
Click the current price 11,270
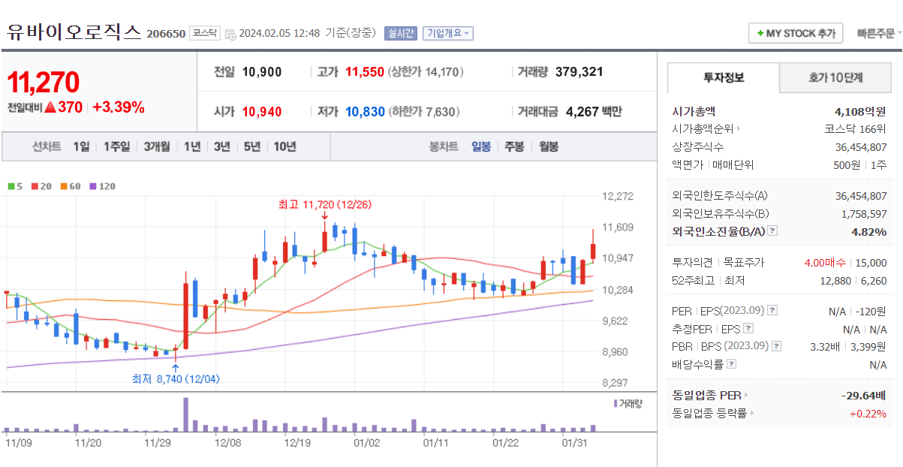(x=43, y=83)
